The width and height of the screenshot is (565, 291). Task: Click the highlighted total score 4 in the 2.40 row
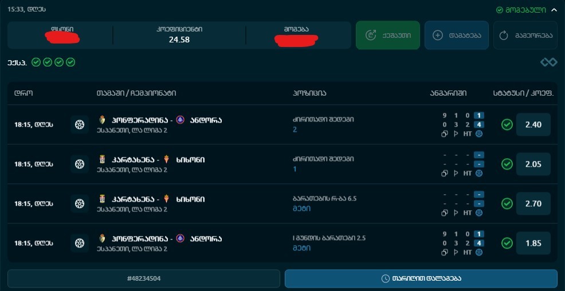[479, 125]
